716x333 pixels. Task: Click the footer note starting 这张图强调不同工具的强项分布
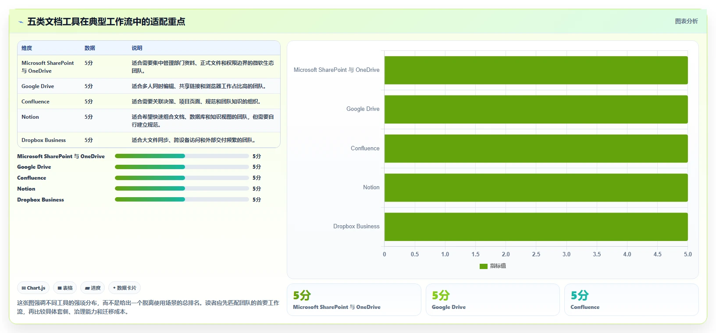pyautogui.click(x=148, y=307)
